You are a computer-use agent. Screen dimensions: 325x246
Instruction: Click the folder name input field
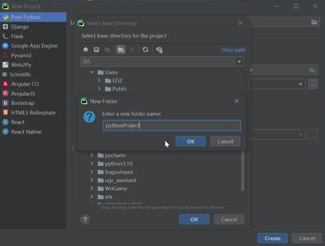pyautogui.click(x=171, y=125)
